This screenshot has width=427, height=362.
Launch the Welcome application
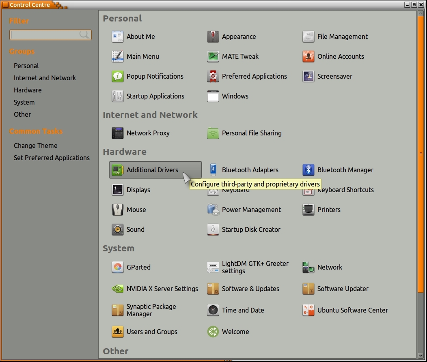[x=228, y=332]
